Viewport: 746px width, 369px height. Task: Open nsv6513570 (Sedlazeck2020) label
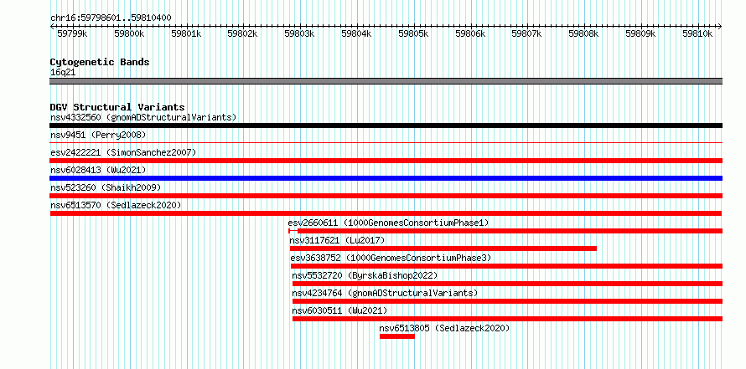coord(116,205)
